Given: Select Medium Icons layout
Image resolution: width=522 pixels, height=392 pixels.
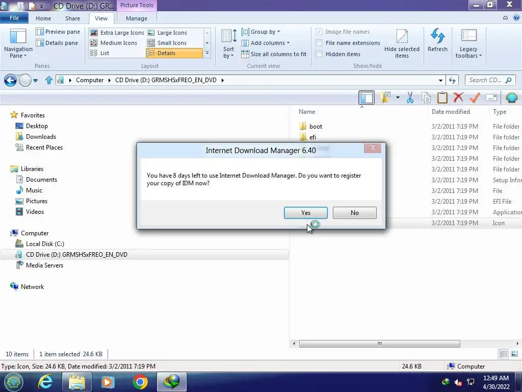Looking at the screenshot, I should point(114,43).
